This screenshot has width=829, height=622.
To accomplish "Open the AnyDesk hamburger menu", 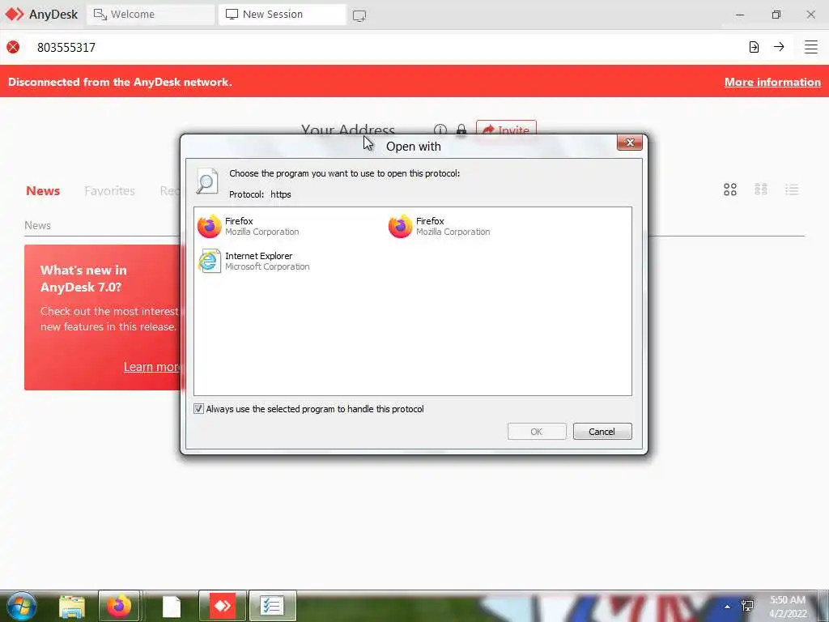I will [x=811, y=47].
